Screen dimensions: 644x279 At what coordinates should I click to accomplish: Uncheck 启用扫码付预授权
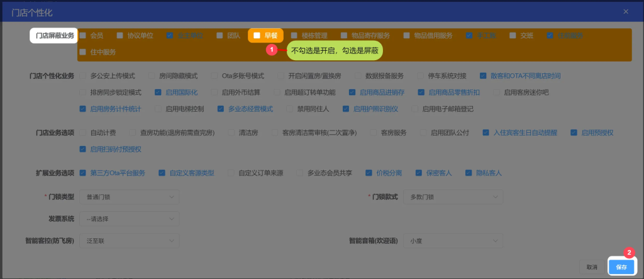(x=83, y=149)
